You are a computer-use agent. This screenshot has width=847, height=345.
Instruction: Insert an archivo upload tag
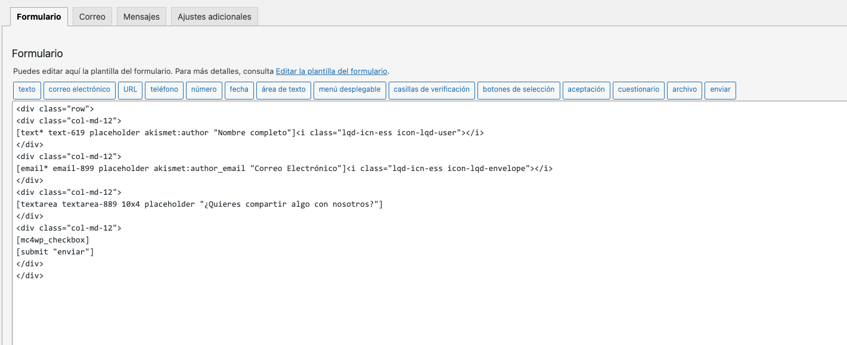pos(684,90)
